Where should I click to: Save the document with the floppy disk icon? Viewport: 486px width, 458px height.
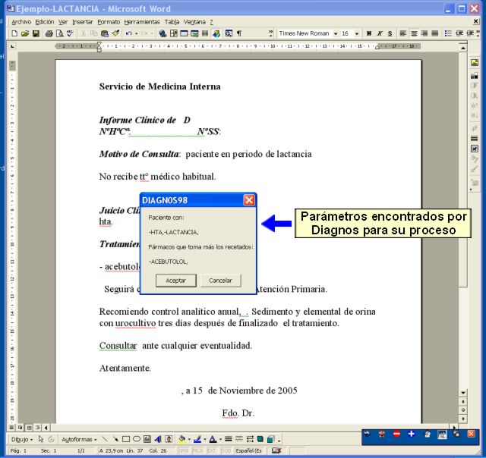(36, 33)
